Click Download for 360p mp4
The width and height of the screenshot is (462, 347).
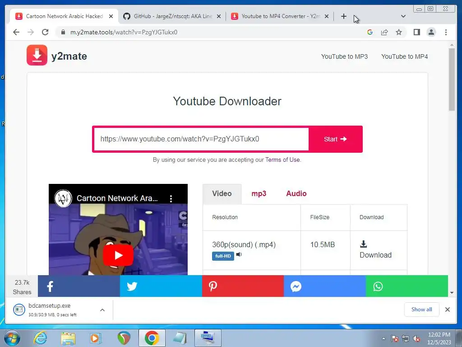[375, 255]
